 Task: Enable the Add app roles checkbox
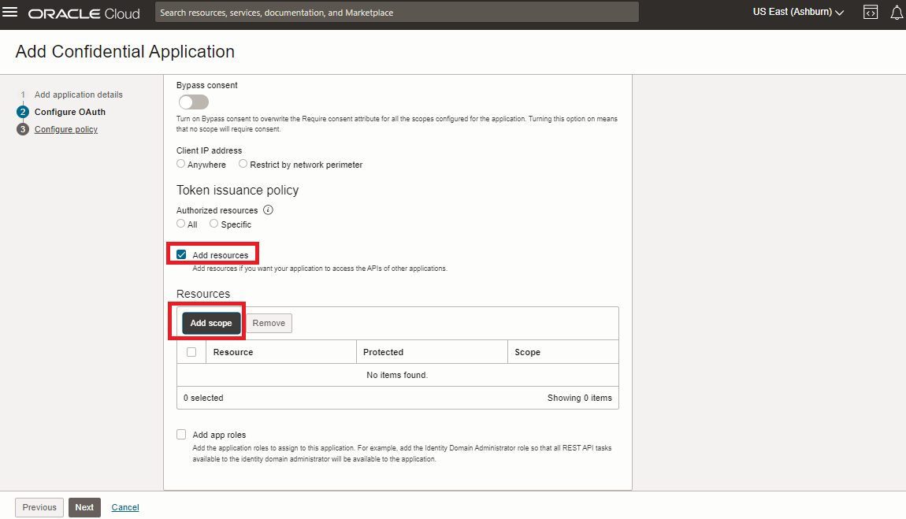182,435
